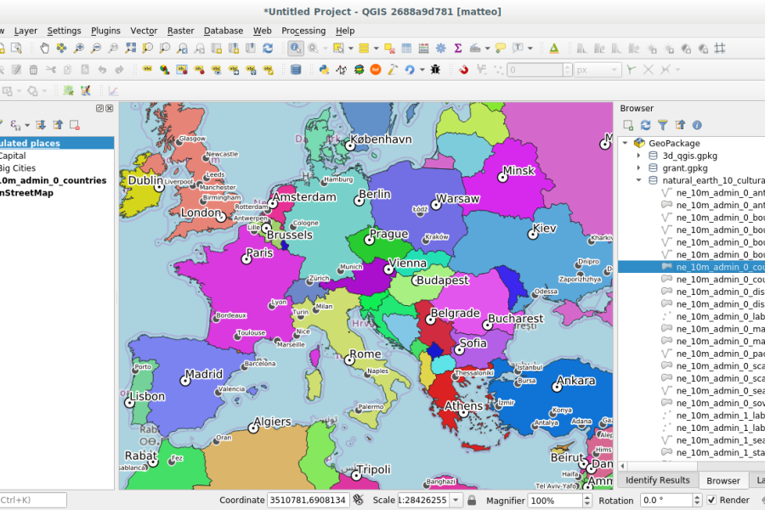Toggle visibility of the Capital layer
765x510 pixels.
click(x=3, y=156)
